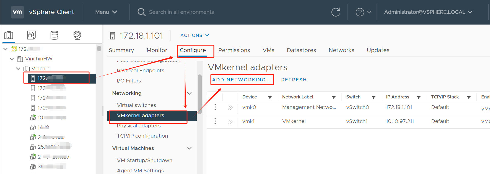Open the Menu dropdown
This screenshot has height=174, width=490.
click(x=106, y=12)
